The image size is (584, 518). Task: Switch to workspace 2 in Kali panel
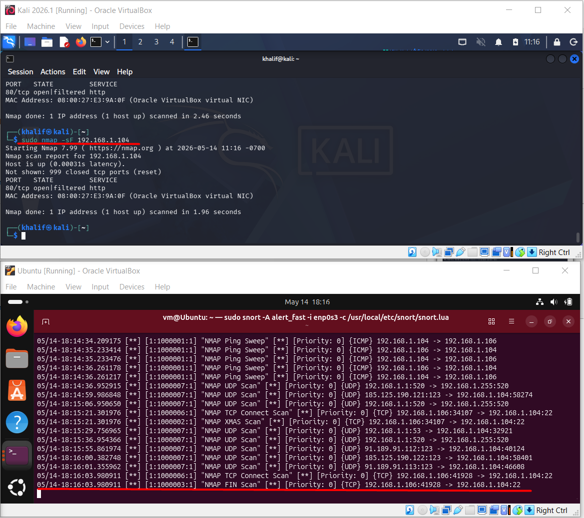click(x=140, y=42)
